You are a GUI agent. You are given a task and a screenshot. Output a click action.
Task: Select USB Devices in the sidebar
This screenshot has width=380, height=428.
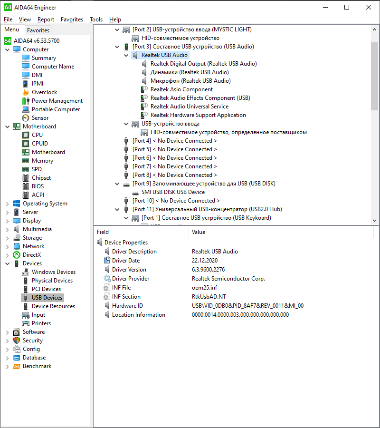pos(47,298)
